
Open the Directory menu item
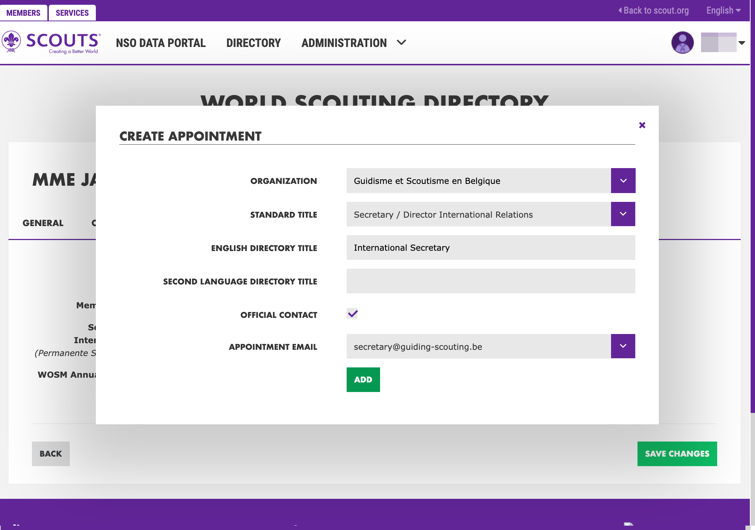(253, 43)
